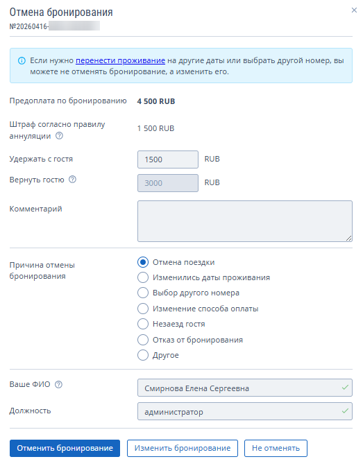
Task: Click inside the Комментарий text area
Action: point(245,221)
